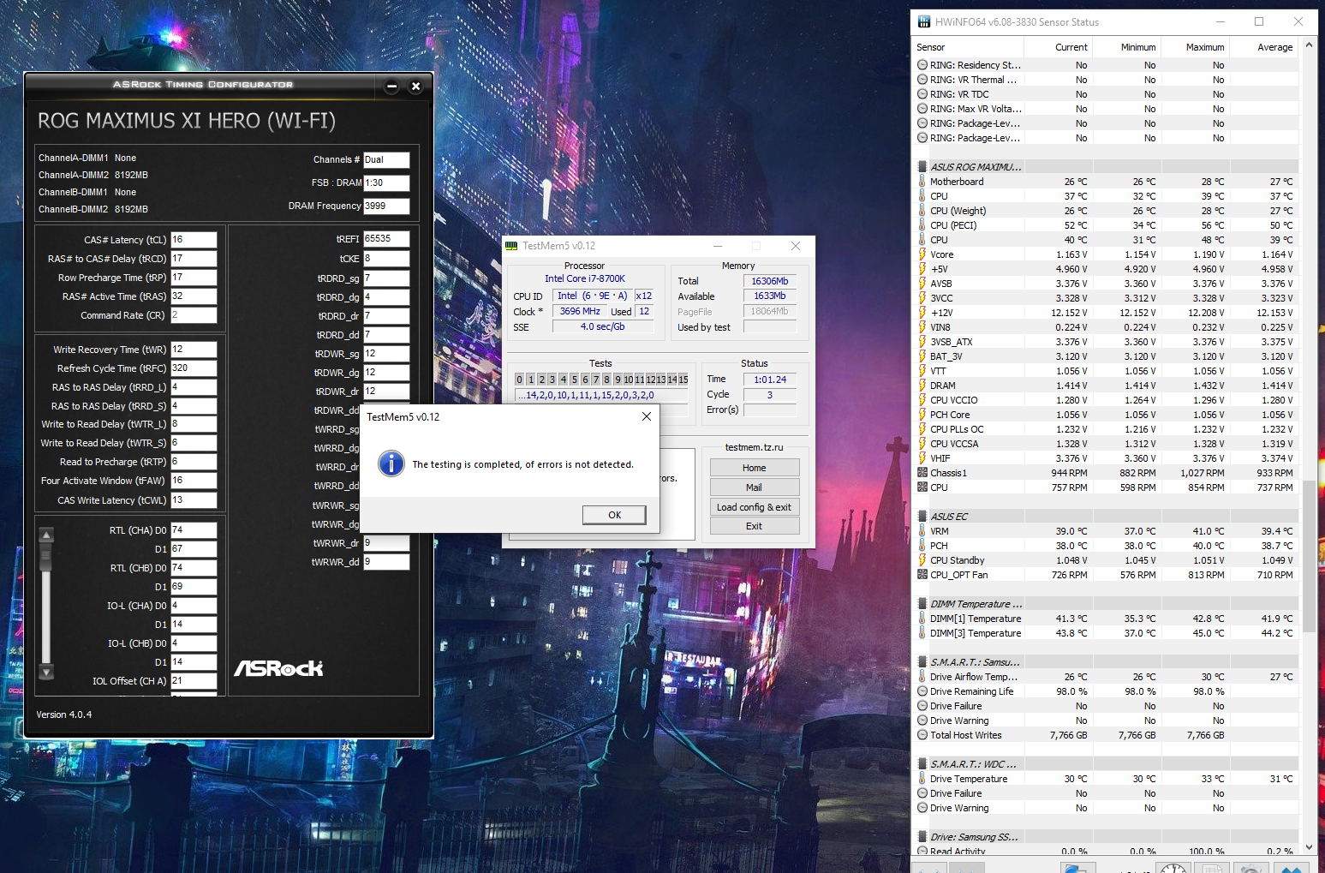Confirm the TestMem5 completion dialog with OK
1325x873 pixels.
pyautogui.click(x=614, y=515)
